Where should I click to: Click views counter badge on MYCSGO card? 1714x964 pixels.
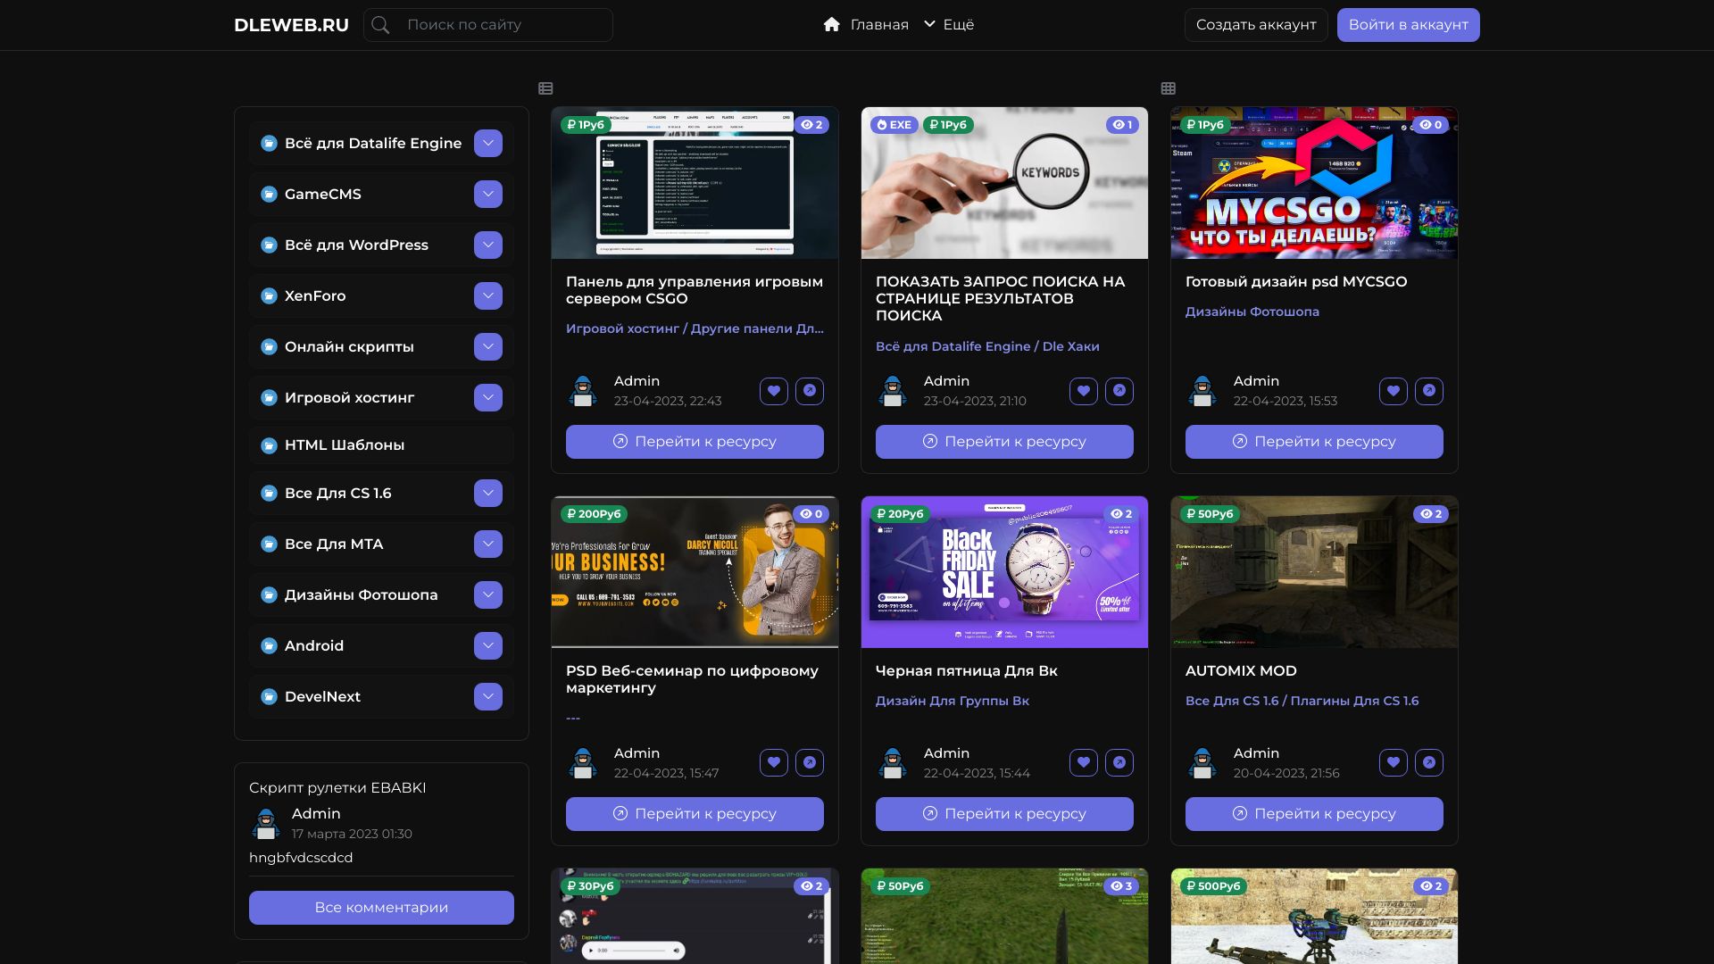[x=1431, y=125]
